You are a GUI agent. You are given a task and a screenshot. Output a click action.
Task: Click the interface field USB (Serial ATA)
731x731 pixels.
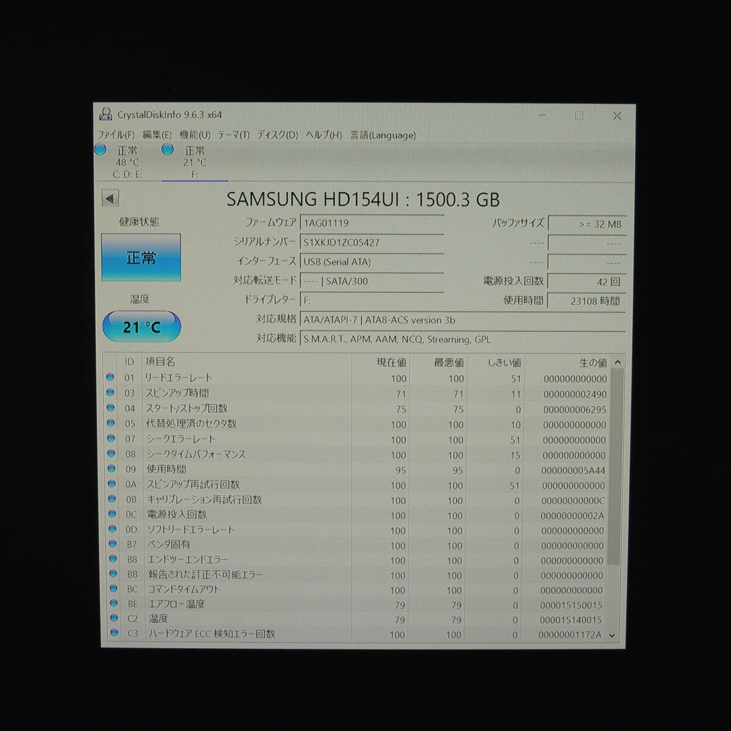point(372,262)
